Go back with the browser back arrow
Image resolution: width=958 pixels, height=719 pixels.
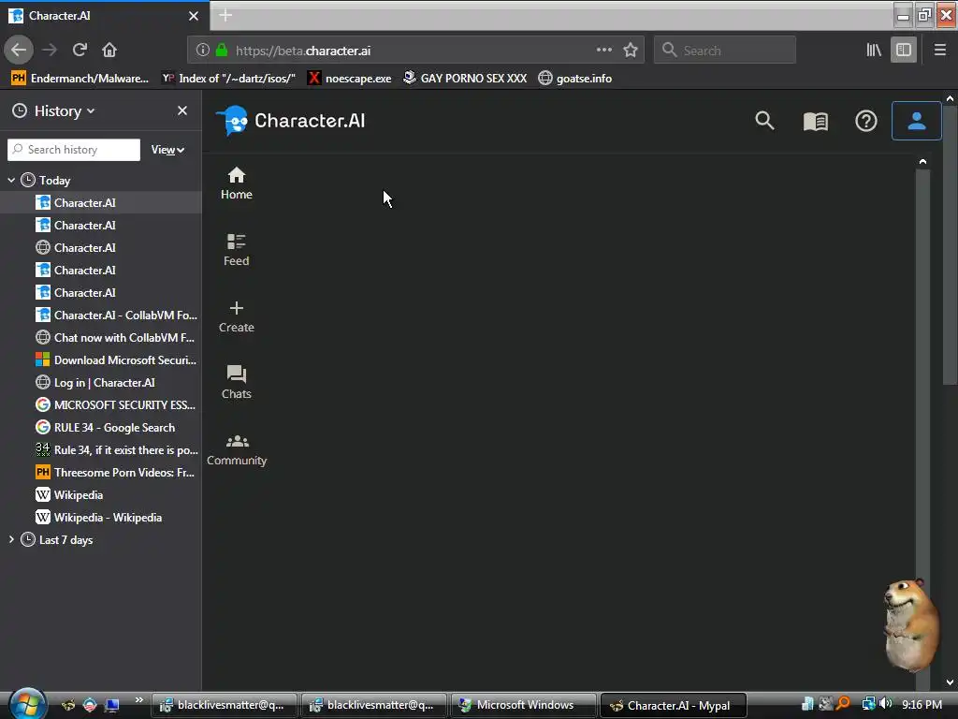(x=19, y=51)
